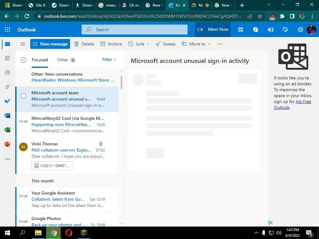Open Chrome tab search chevron
319x239 pixels.
coord(269,4)
